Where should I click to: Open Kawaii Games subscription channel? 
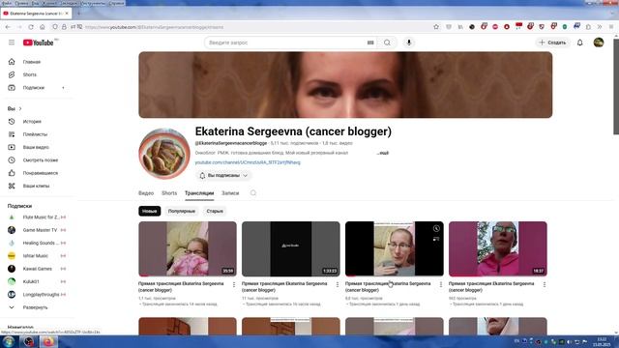37,269
